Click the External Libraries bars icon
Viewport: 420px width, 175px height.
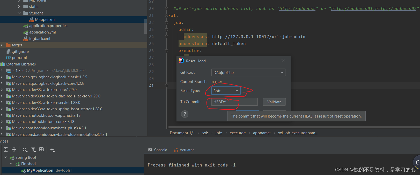click(3, 64)
